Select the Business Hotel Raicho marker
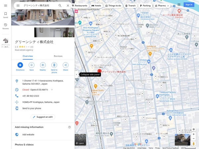The width and height of the screenshot is (199, 149). 76,11
